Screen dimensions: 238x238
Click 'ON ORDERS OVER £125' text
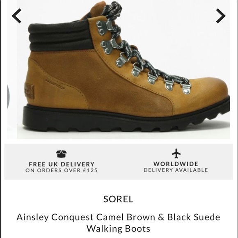[x=61, y=170]
